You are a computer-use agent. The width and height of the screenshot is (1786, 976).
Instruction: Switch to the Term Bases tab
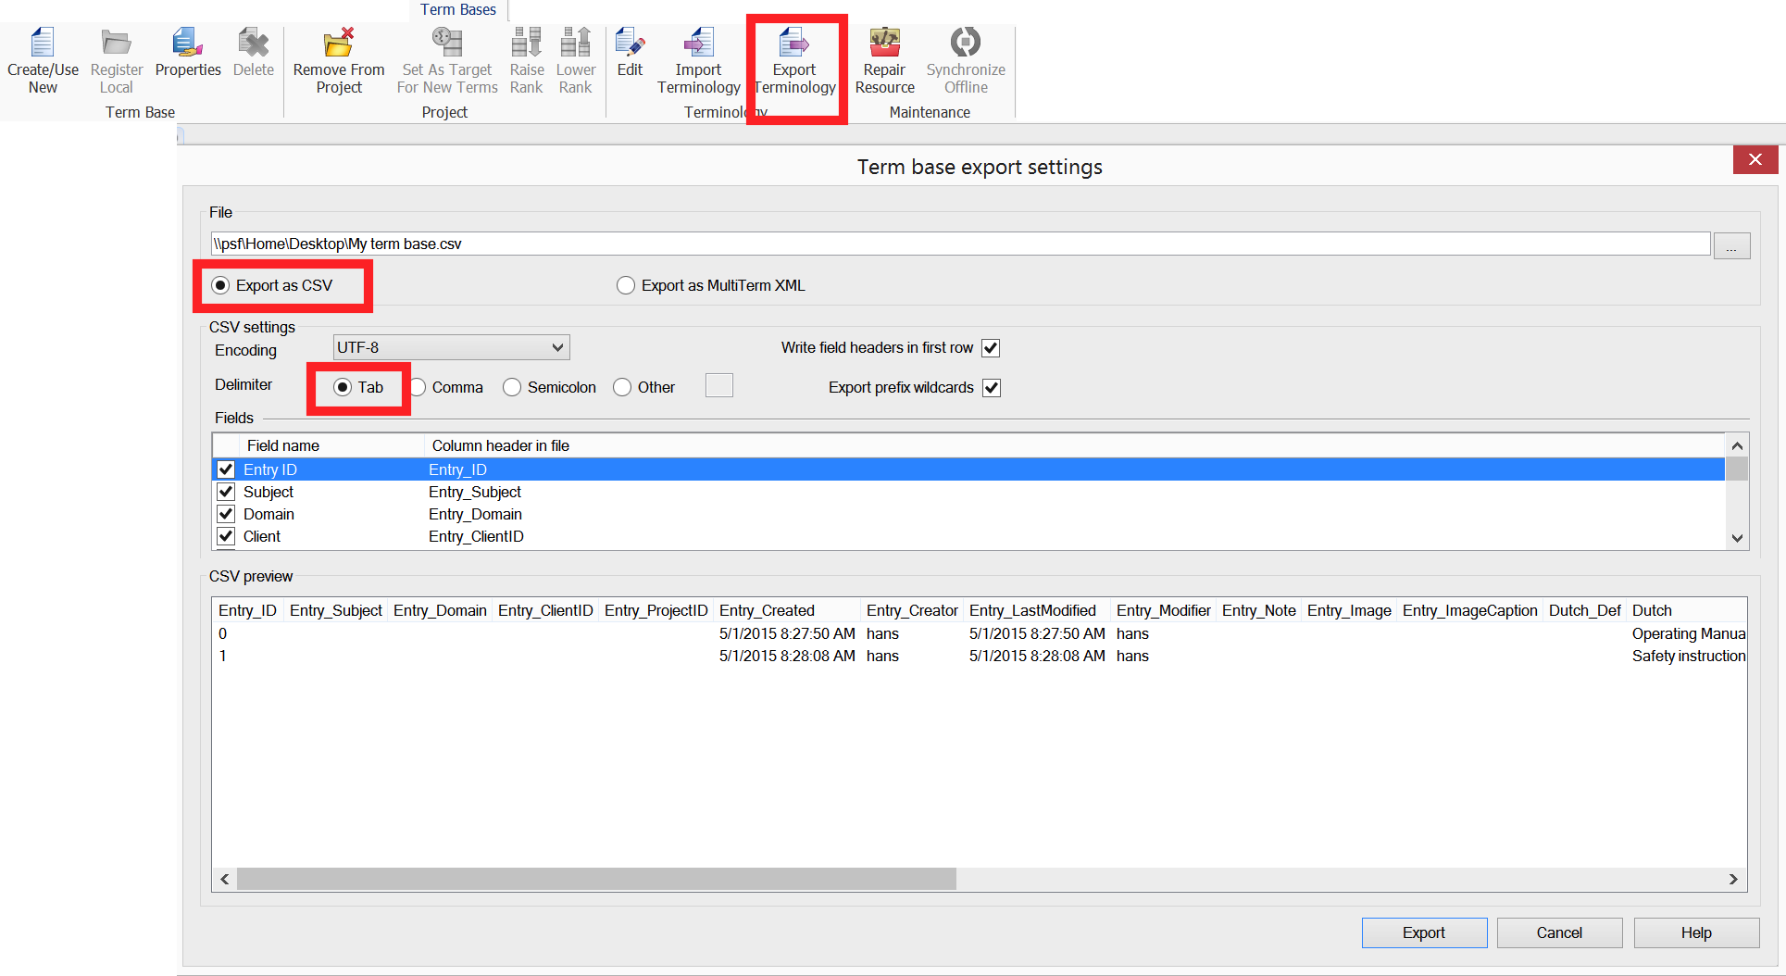pos(458,10)
